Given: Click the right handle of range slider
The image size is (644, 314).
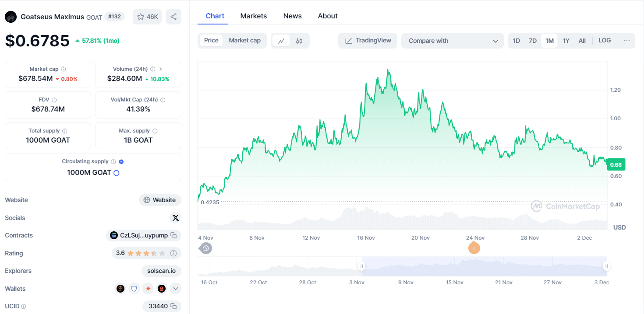Looking at the screenshot, I should click(606, 266).
